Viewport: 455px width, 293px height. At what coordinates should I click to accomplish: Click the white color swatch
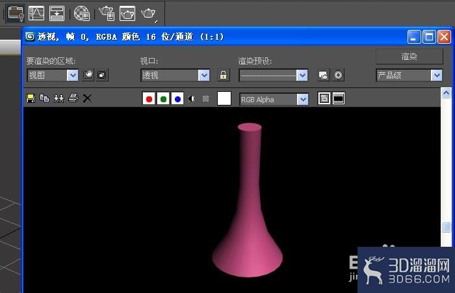pos(224,98)
